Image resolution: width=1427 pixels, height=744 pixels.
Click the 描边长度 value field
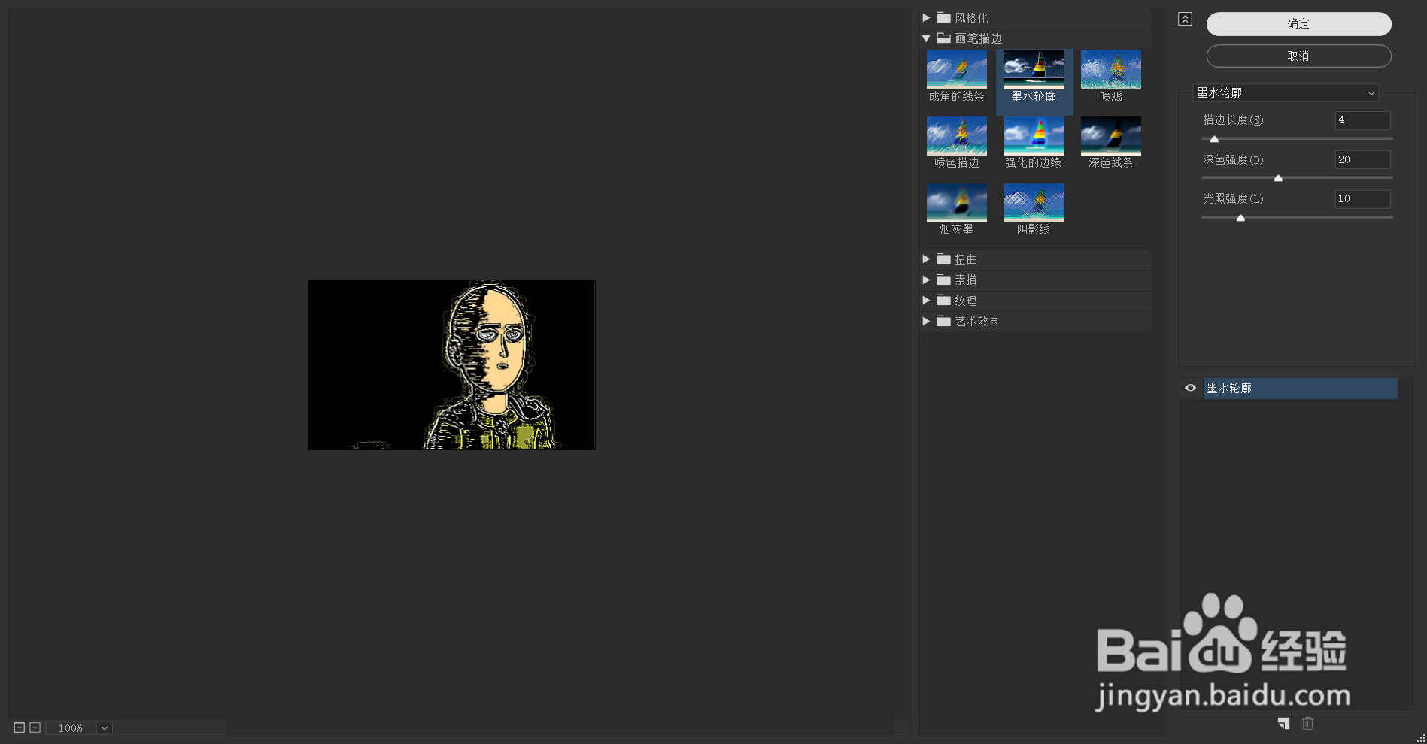1362,120
